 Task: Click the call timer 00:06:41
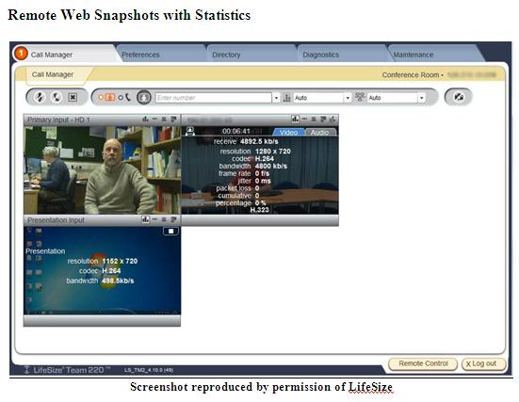tap(236, 131)
